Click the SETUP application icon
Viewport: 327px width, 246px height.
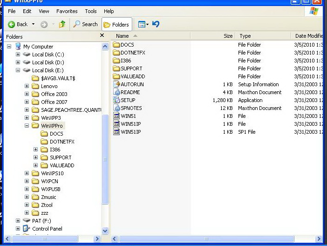pos(116,100)
